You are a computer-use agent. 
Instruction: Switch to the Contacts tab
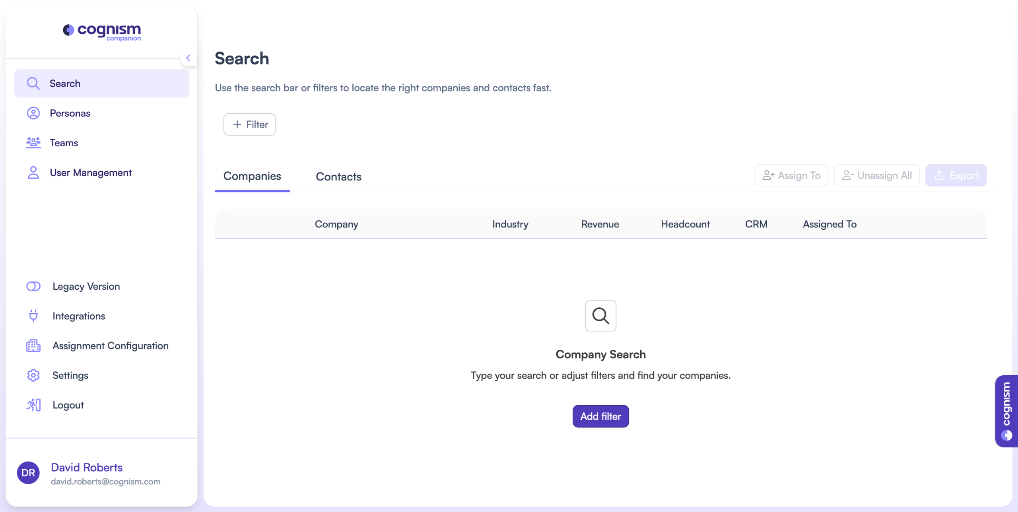tap(338, 176)
